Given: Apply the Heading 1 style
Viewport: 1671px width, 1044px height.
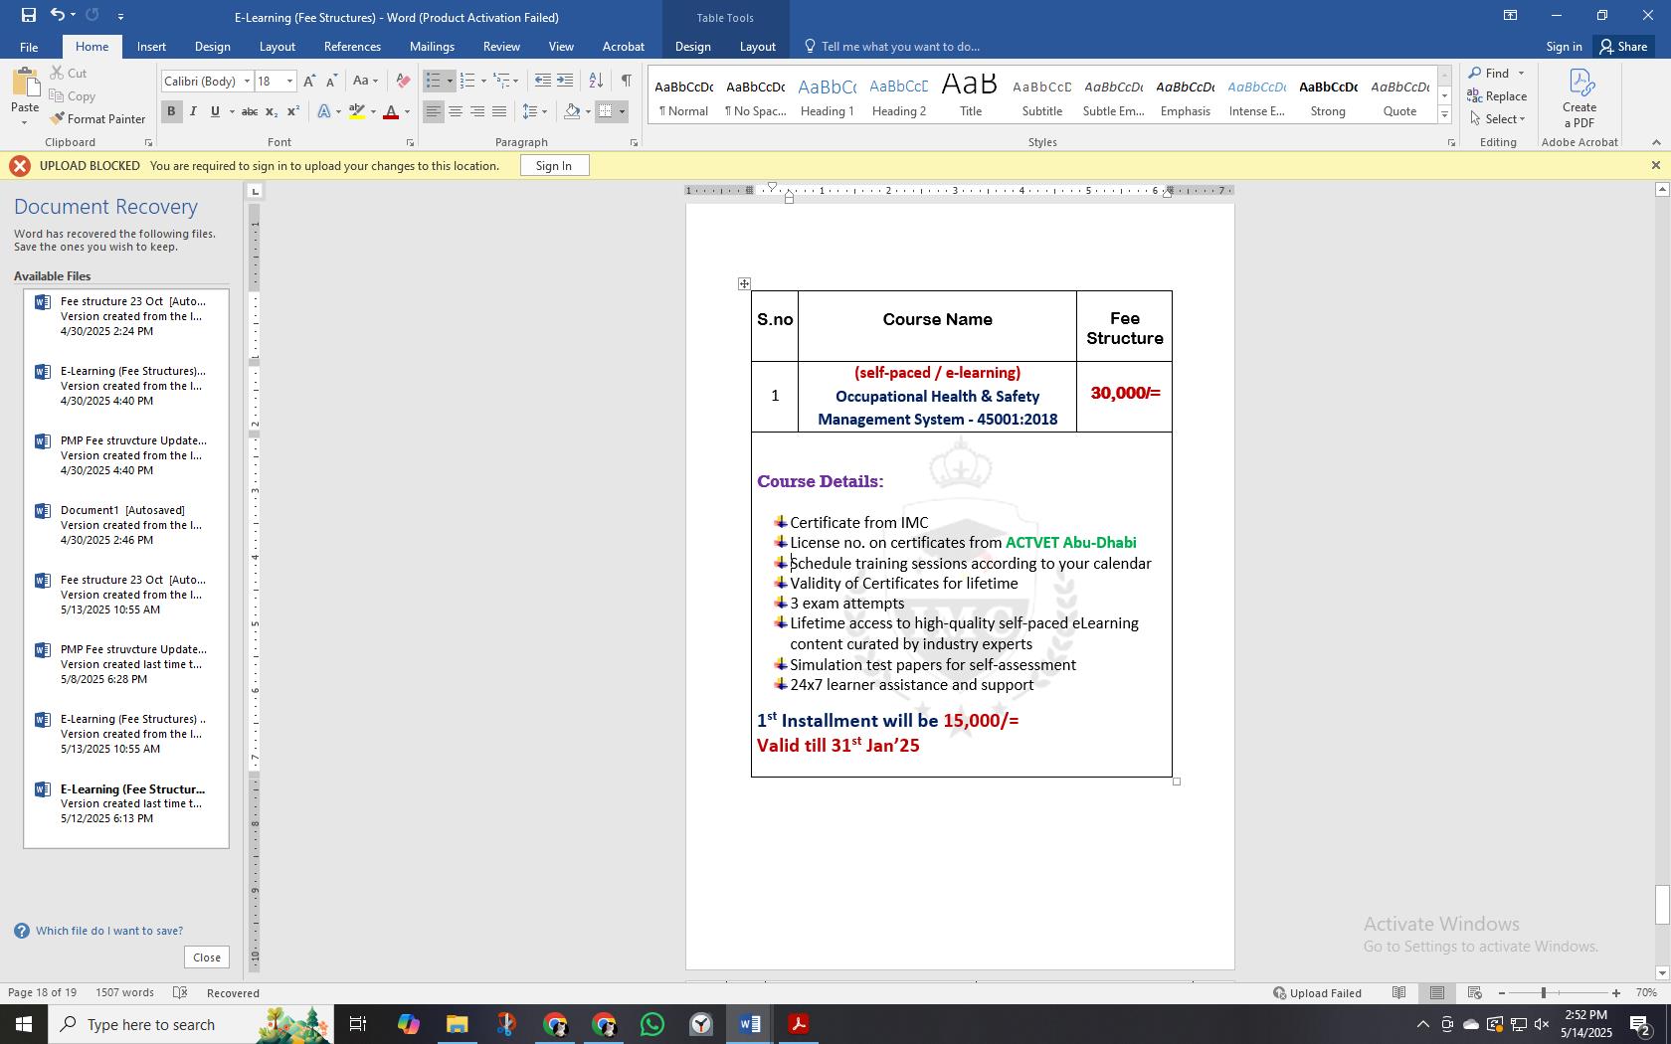Looking at the screenshot, I should (x=828, y=96).
